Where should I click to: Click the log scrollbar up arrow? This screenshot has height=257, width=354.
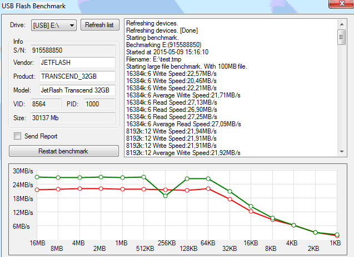pos(341,24)
